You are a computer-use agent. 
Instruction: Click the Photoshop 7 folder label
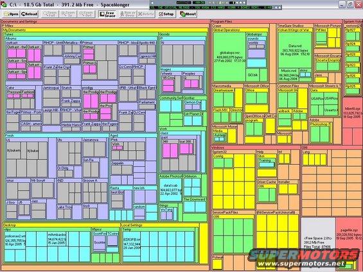(x=321, y=124)
